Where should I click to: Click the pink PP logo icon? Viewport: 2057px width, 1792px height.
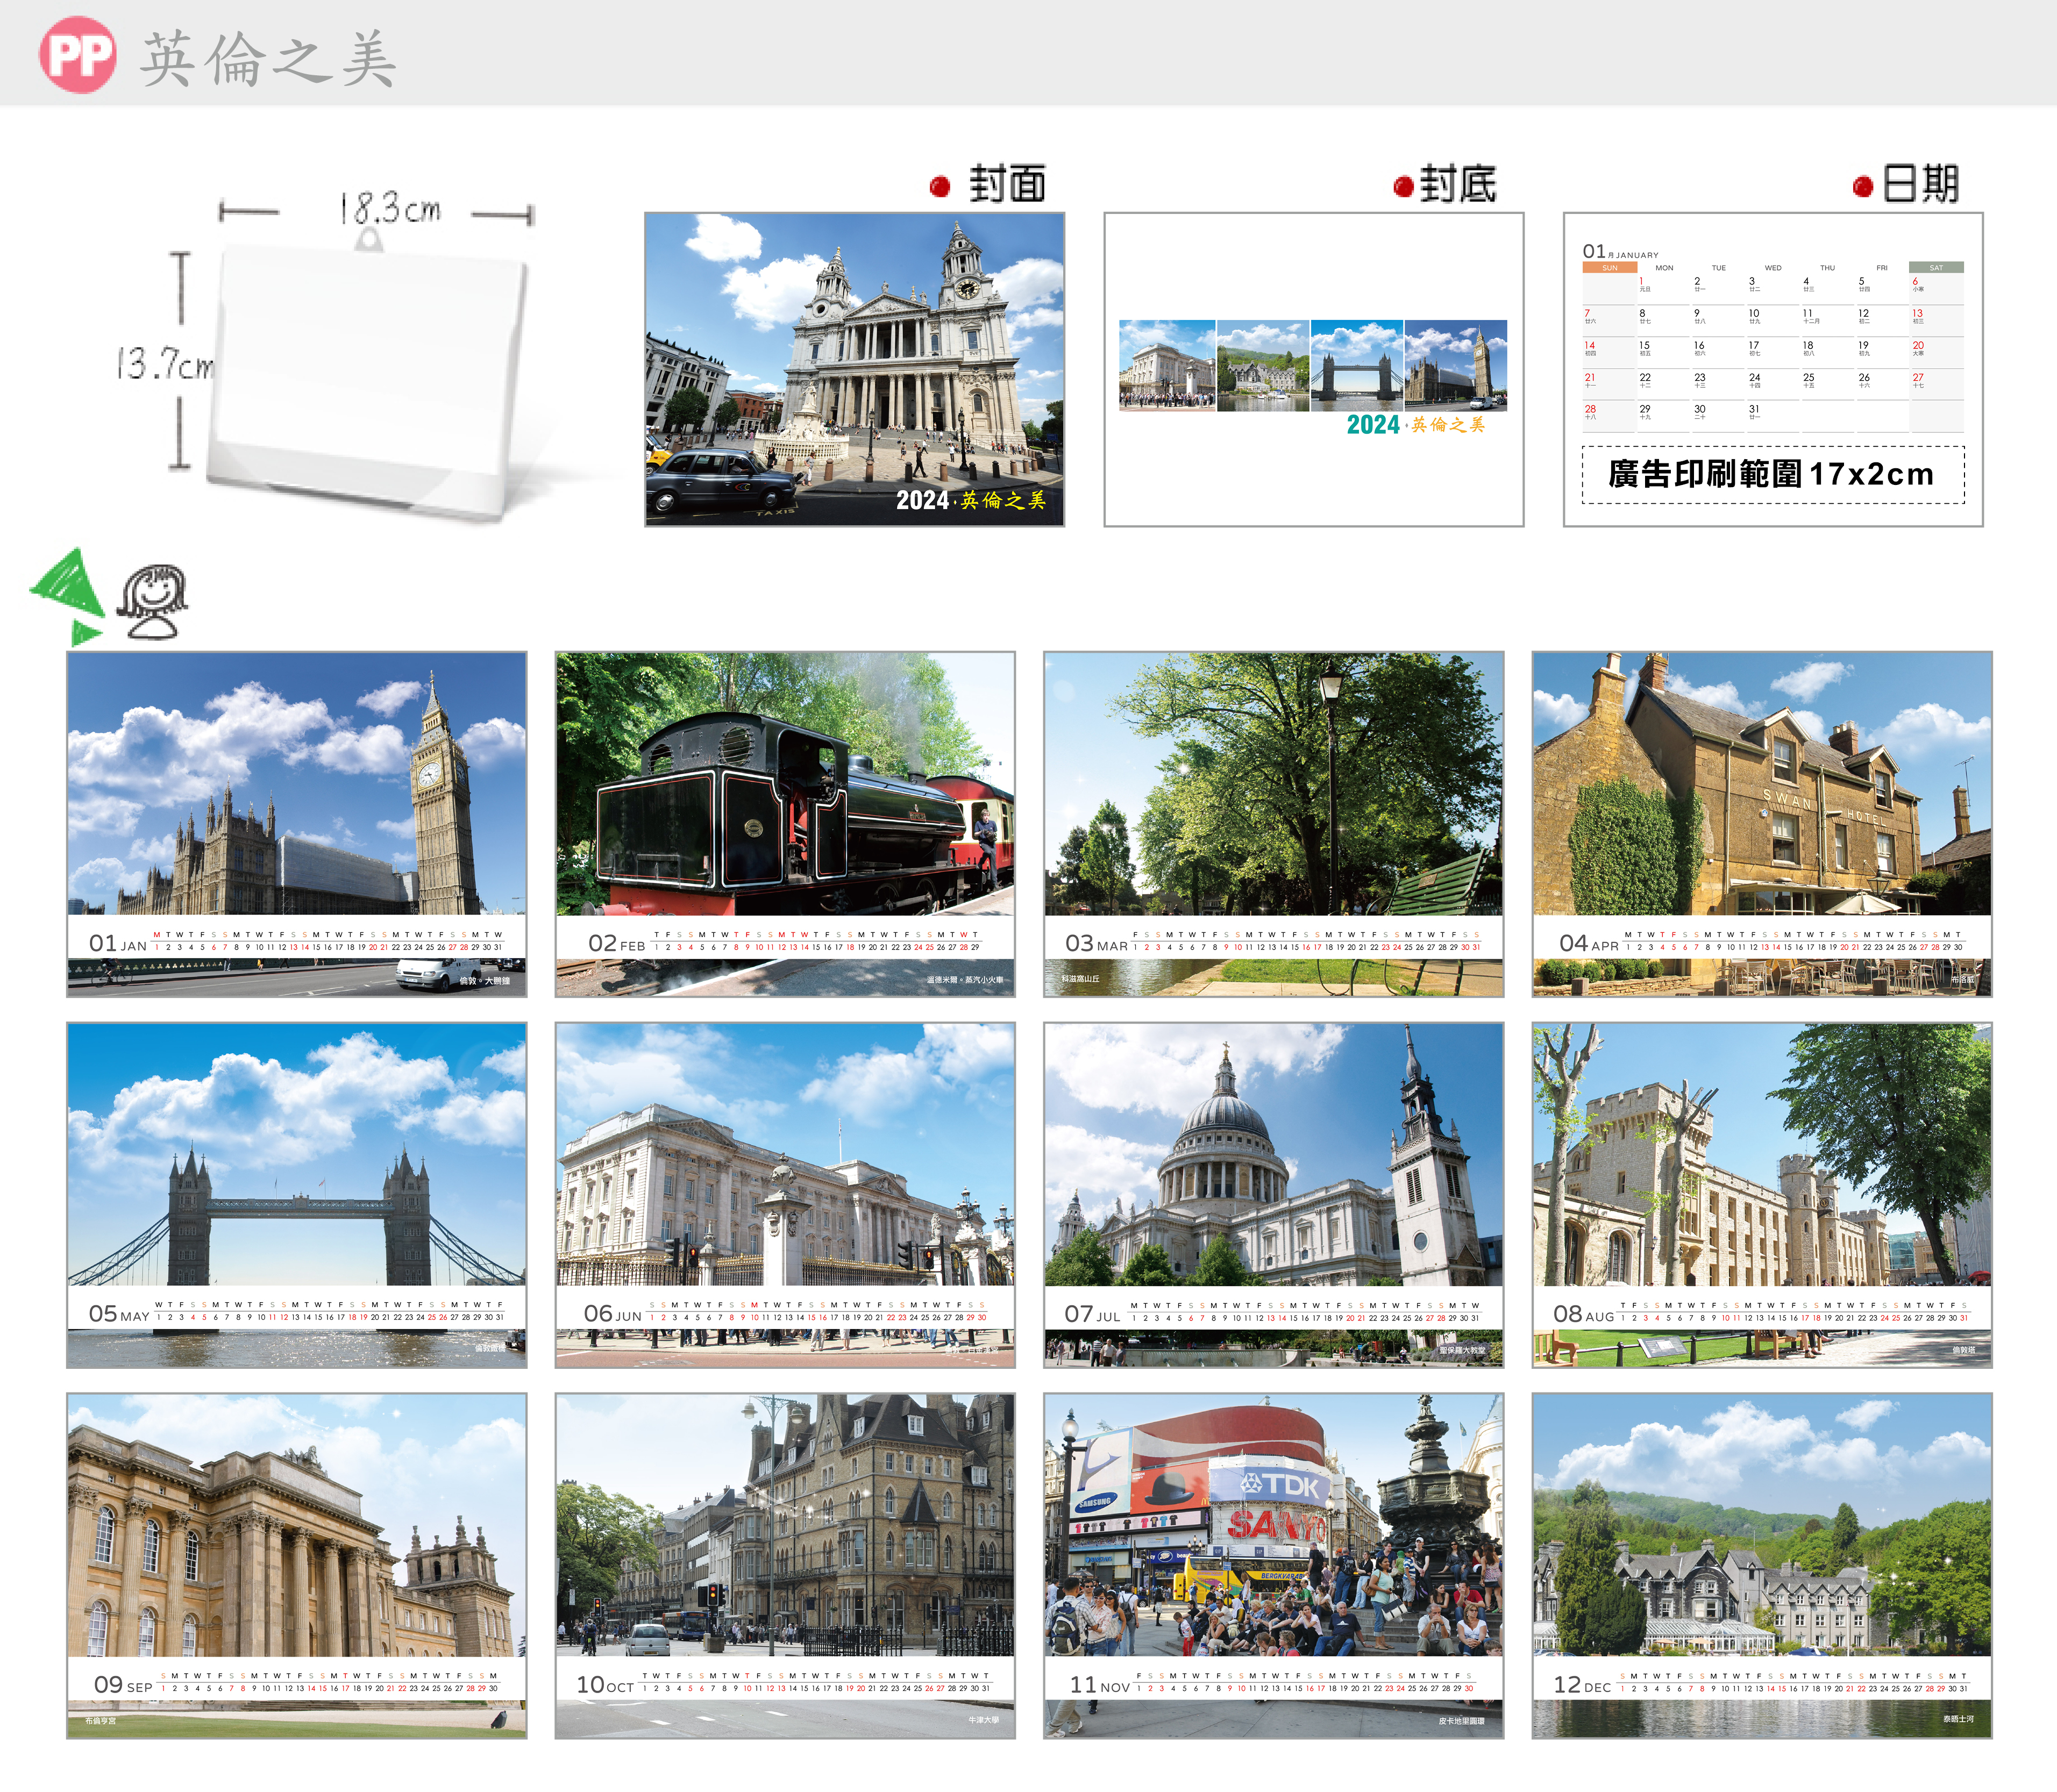[x=77, y=55]
